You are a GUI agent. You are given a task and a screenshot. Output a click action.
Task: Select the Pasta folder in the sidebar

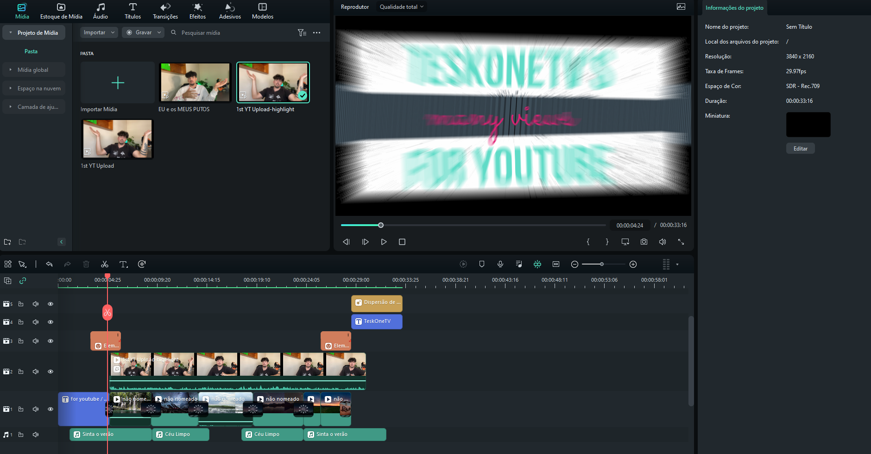[x=31, y=51]
